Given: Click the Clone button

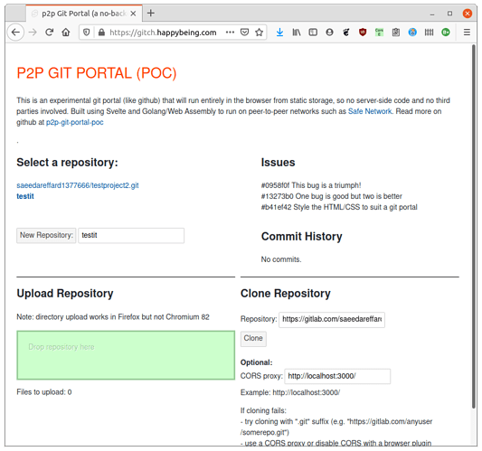Looking at the screenshot, I should (x=253, y=339).
